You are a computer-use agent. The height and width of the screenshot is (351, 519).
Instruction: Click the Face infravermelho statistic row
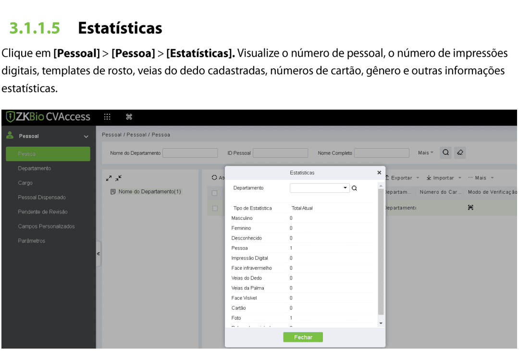point(302,268)
